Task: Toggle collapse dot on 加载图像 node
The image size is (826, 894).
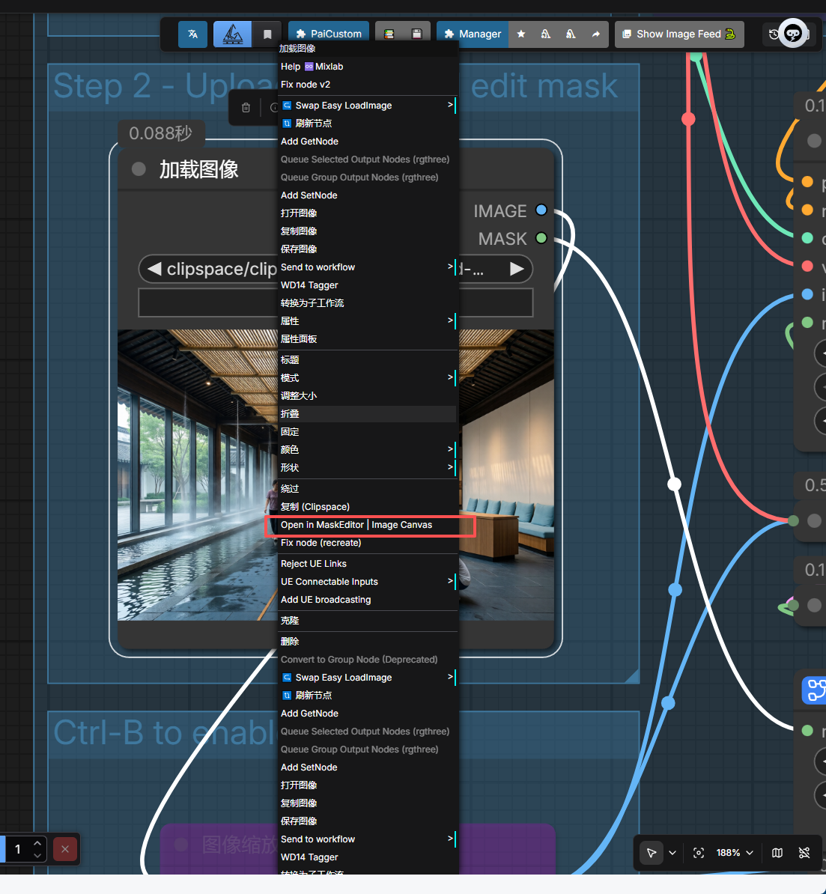Action: (139, 168)
